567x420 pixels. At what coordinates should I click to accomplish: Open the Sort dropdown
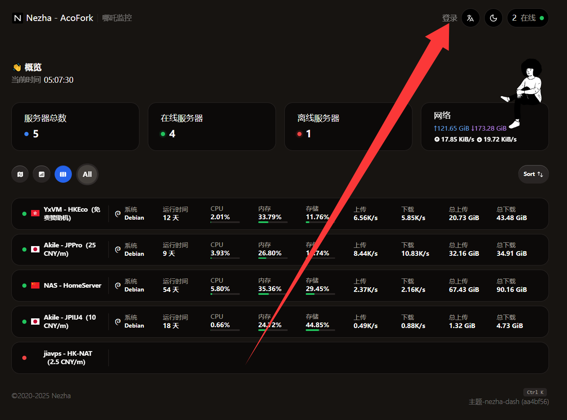point(533,174)
